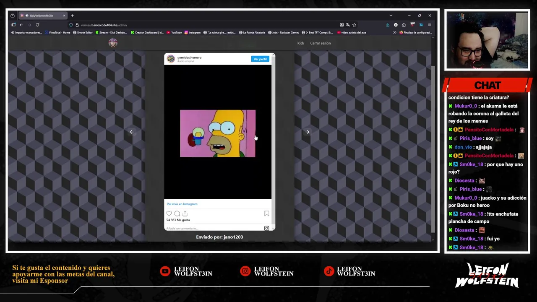The image size is (537, 302).
Task: Open the Instagram bookmark in the bookmarks bar
Action: coord(193,32)
